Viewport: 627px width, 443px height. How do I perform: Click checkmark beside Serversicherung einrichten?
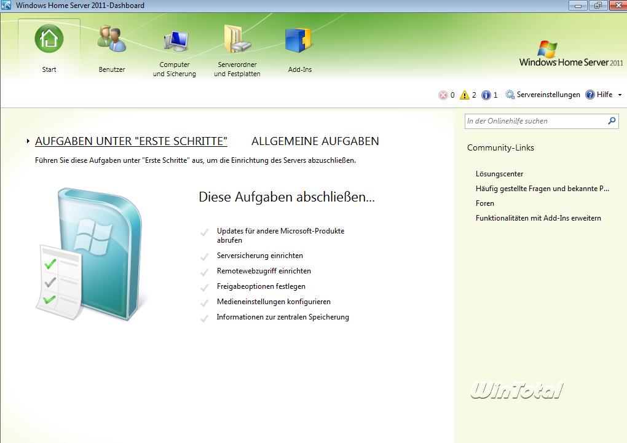[x=204, y=256]
